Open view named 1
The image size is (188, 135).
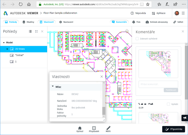[x=16, y=62]
